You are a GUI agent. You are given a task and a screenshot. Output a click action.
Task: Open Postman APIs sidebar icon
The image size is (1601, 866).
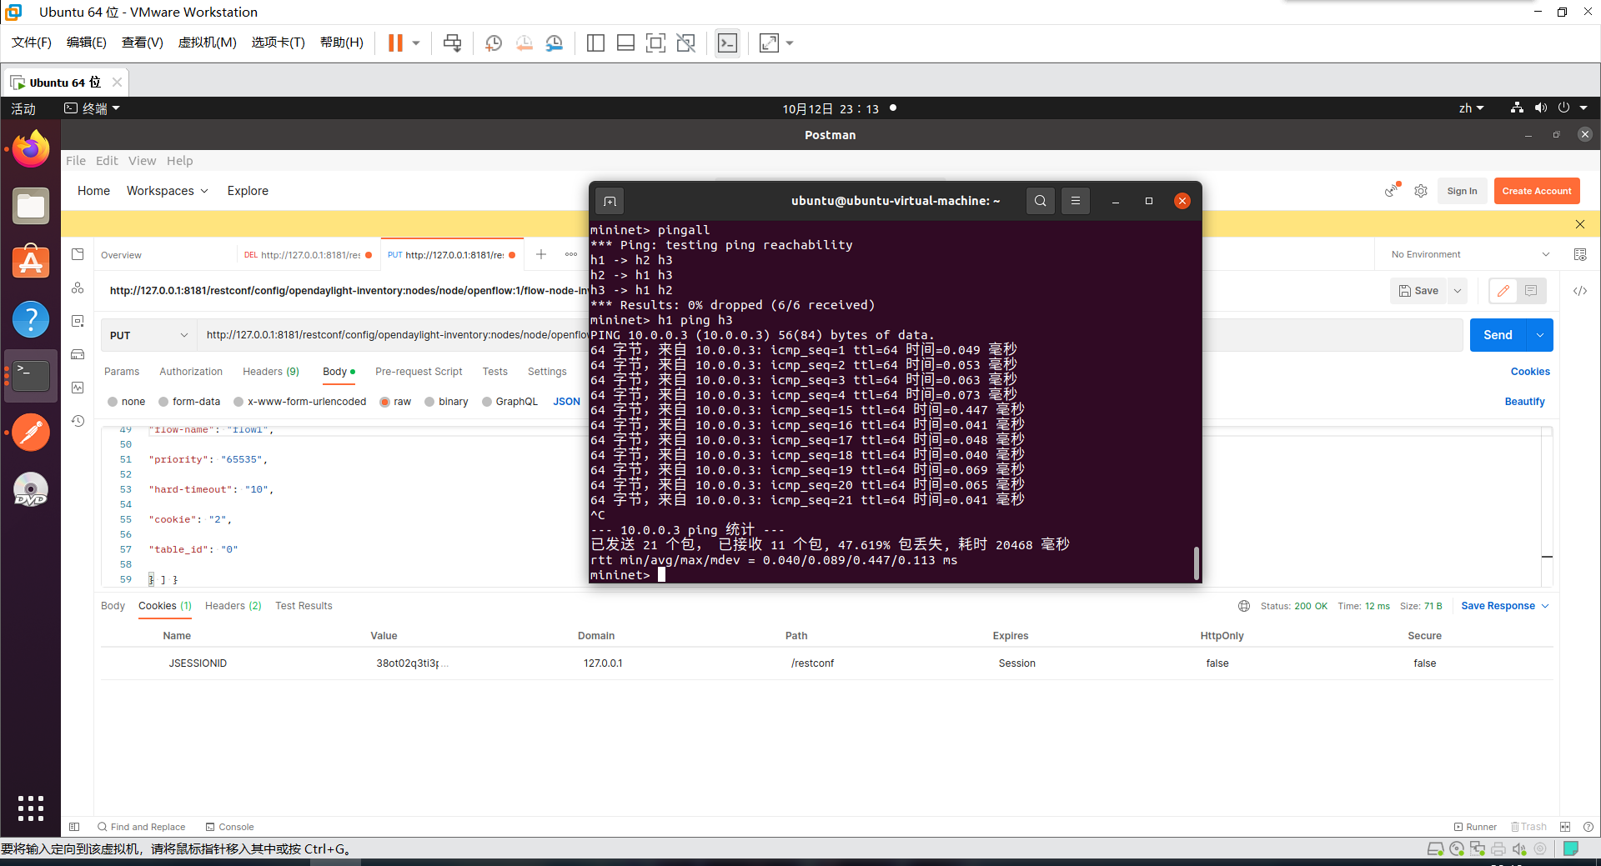78,288
